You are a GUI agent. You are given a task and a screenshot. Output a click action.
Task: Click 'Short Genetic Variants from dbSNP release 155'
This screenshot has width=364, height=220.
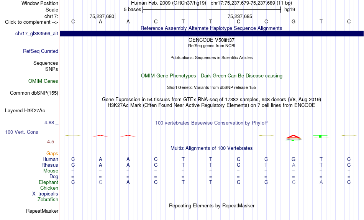(x=212, y=88)
